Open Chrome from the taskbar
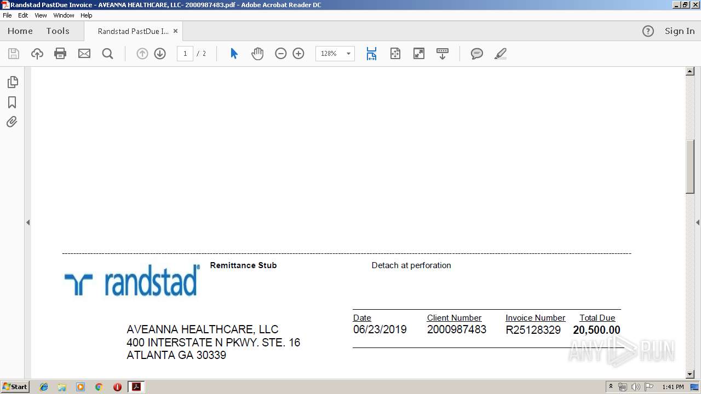701x394 pixels. coord(99,387)
